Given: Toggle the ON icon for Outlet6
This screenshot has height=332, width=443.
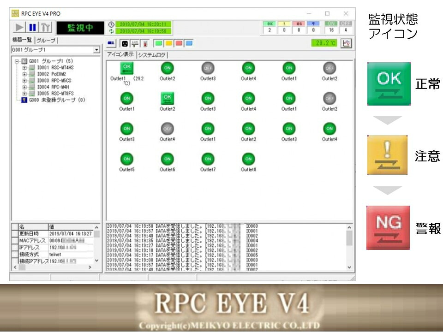Looking at the screenshot, I should (x=167, y=159).
